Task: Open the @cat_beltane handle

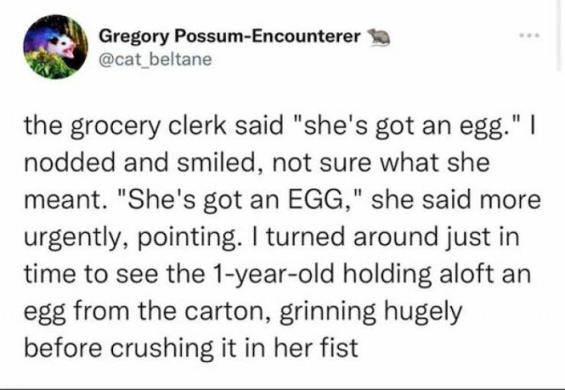Action: click(155, 60)
